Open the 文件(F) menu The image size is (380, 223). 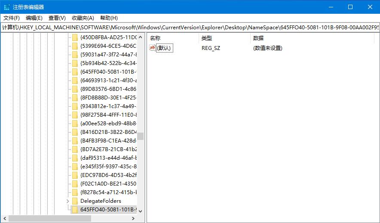tap(12, 18)
